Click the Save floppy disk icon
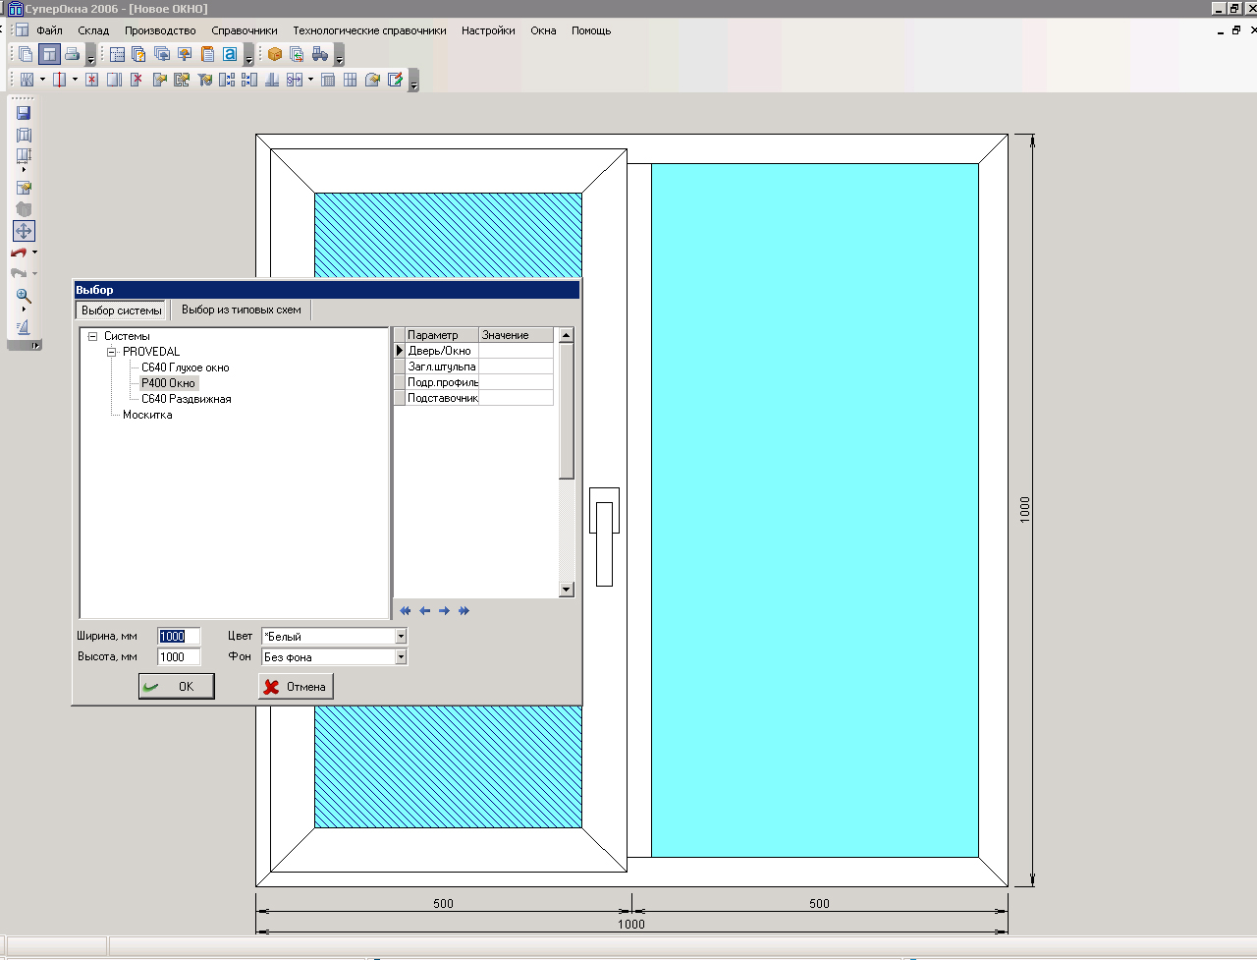The height and width of the screenshot is (960, 1257). [24, 113]
